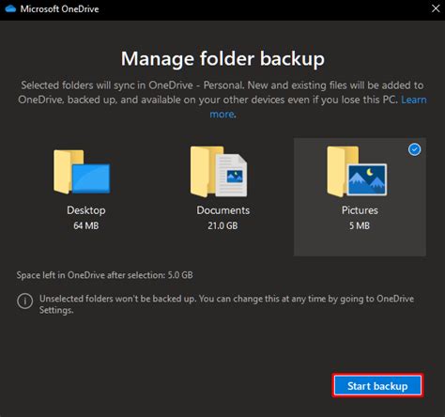Open the Learn more link
This screenshot has height=417, width=445.
[414, 100]
